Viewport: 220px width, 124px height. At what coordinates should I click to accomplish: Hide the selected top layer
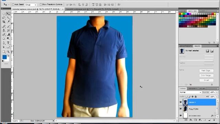[181, 102]
